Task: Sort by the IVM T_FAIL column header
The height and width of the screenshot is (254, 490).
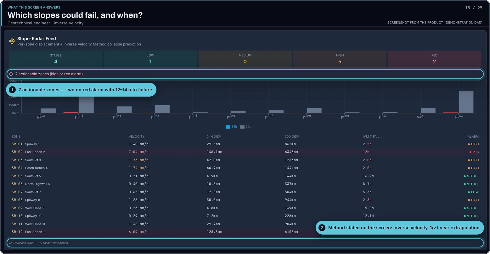Action: click(371, 136)
